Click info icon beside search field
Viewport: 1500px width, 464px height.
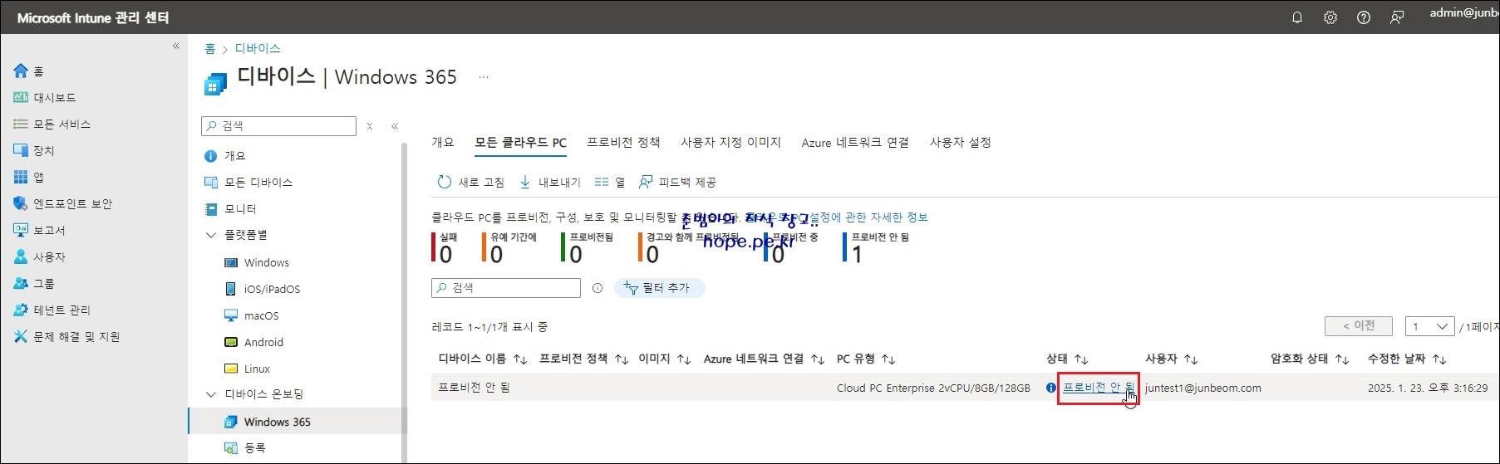coord(598,288)
